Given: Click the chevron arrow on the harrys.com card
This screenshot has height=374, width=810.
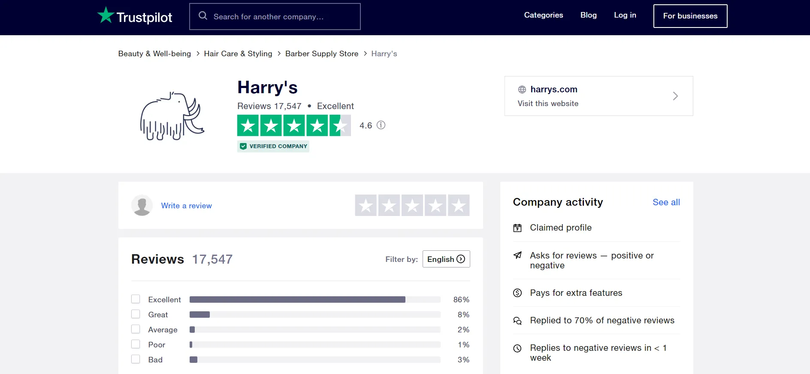Looking at the screenshot, I should pos(675,96).
